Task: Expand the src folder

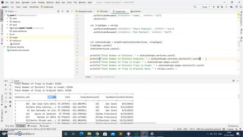Action: pyautogui.click(x=7, y=34)
